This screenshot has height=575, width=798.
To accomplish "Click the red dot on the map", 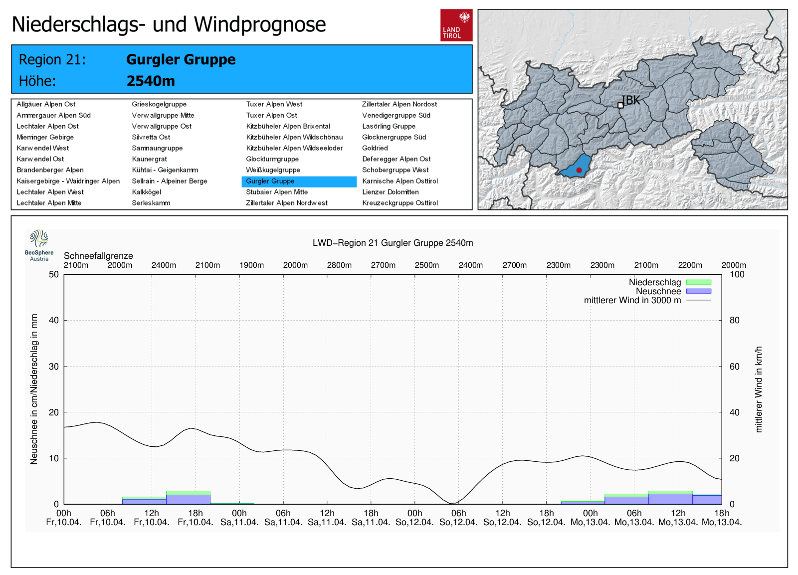I will click(579, 171).
